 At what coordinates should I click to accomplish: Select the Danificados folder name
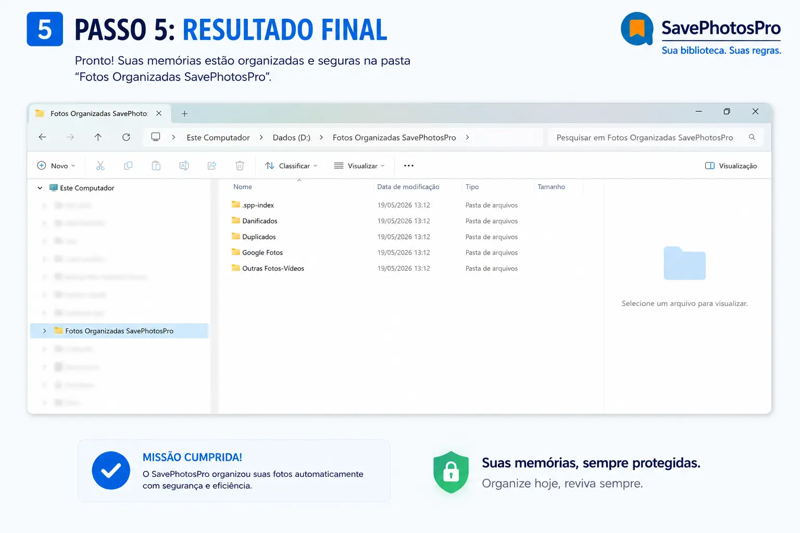coord(260,221)
